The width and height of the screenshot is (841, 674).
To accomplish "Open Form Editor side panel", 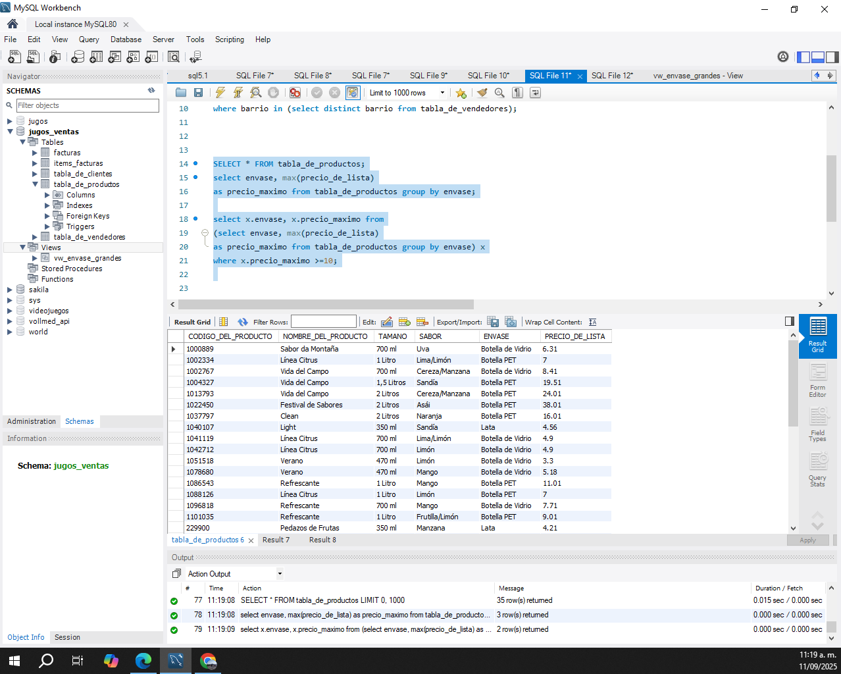I will coord(817,380).
